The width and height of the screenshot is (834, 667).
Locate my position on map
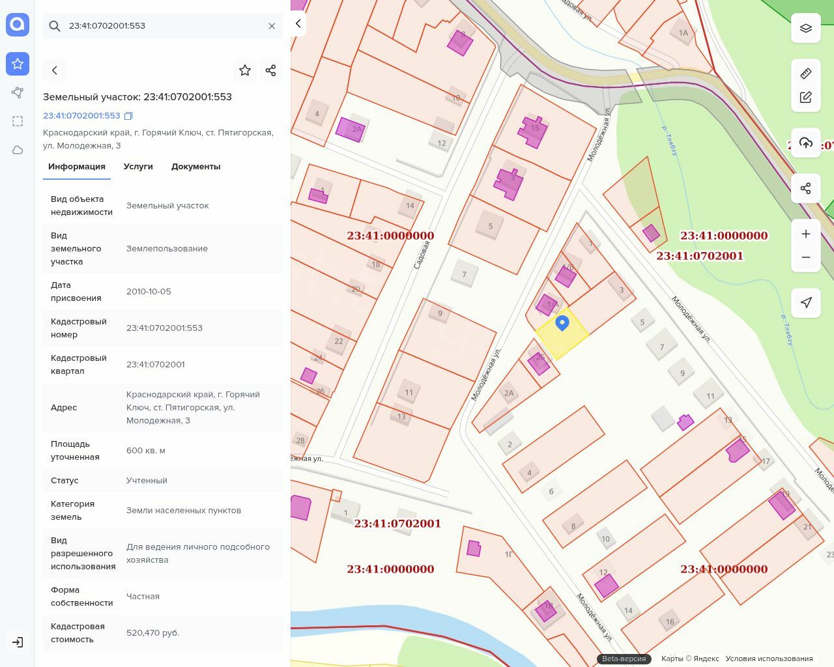[x=806, y=303]
